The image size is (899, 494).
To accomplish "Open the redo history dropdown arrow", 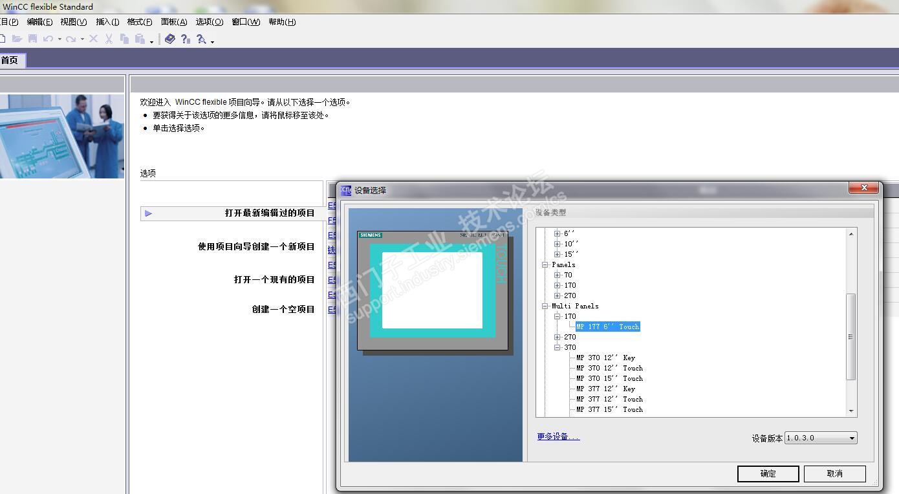I will 82,39.
